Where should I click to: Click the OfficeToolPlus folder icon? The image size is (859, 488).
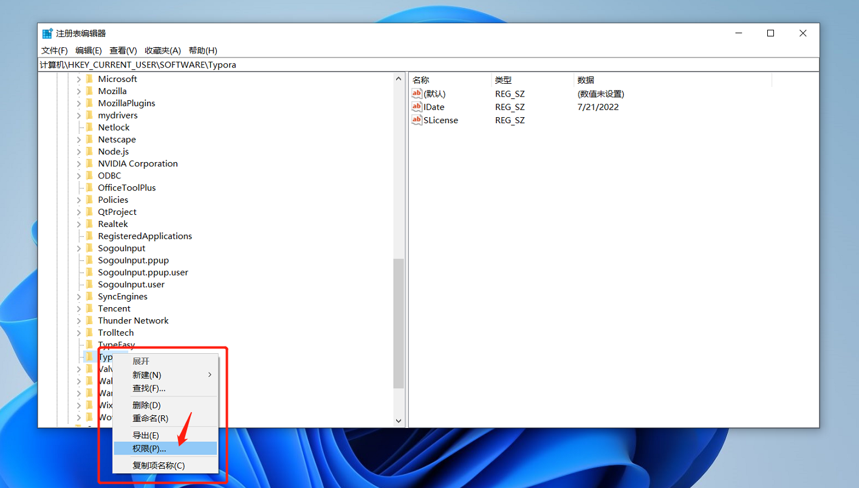[89, 188]
